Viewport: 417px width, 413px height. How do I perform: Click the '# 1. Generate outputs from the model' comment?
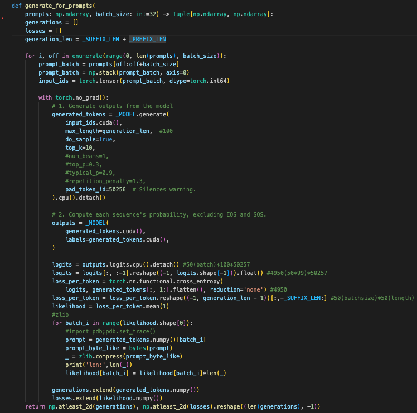[112, 106]
